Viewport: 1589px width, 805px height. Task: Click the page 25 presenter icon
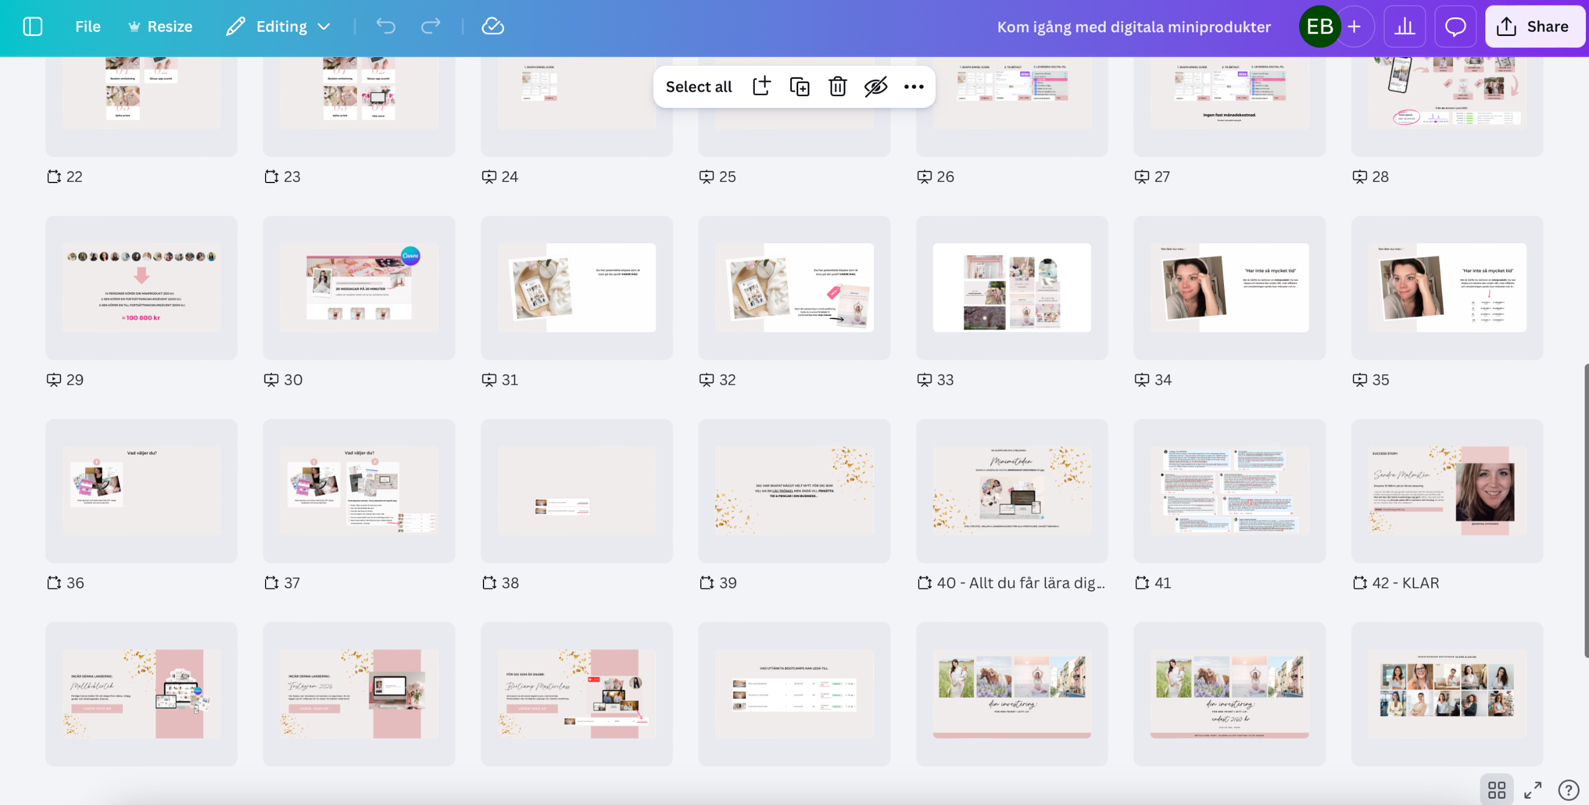click(706, 177)
